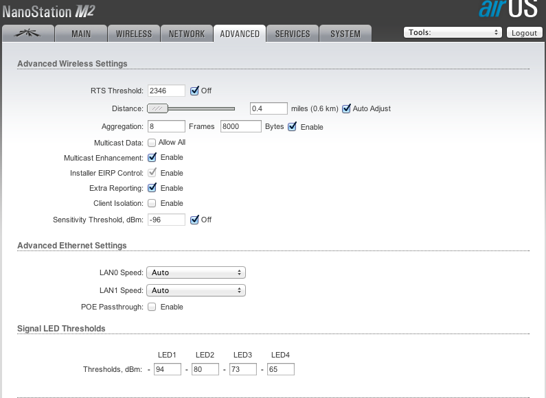Toggle the RTS Threshold Off checkbox
The image size is (546, 398).
click(x=194, y=91)
